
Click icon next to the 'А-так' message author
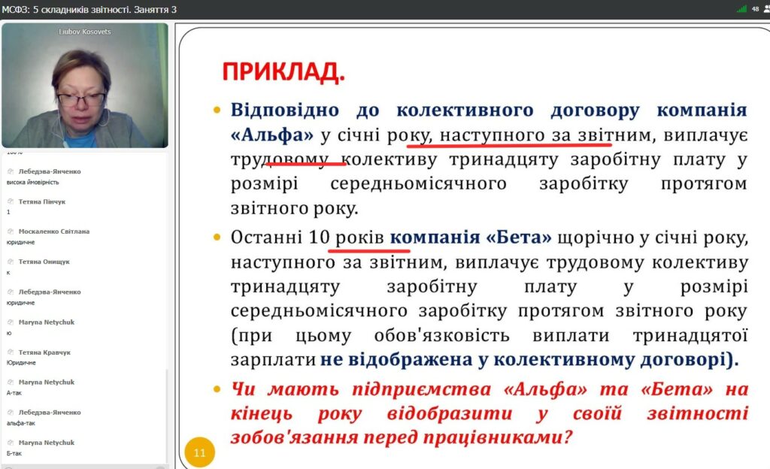[11, 382]
